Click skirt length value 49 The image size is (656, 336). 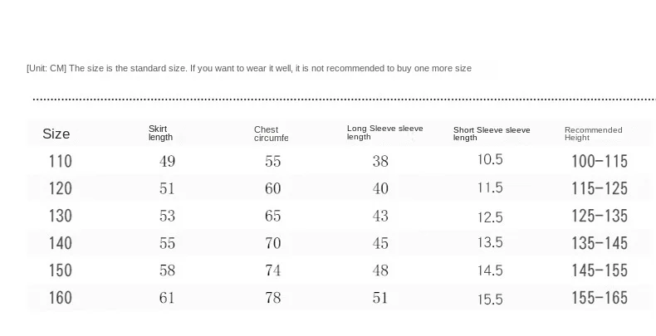coord(167,161)
